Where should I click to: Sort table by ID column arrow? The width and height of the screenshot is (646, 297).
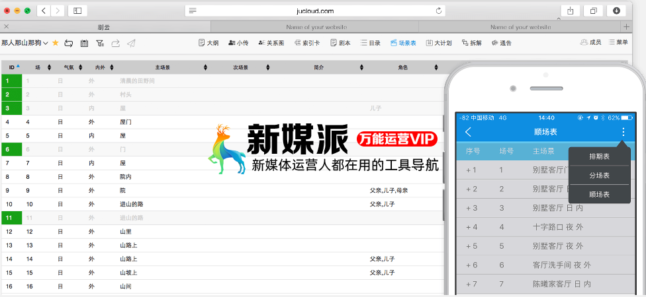18,66
